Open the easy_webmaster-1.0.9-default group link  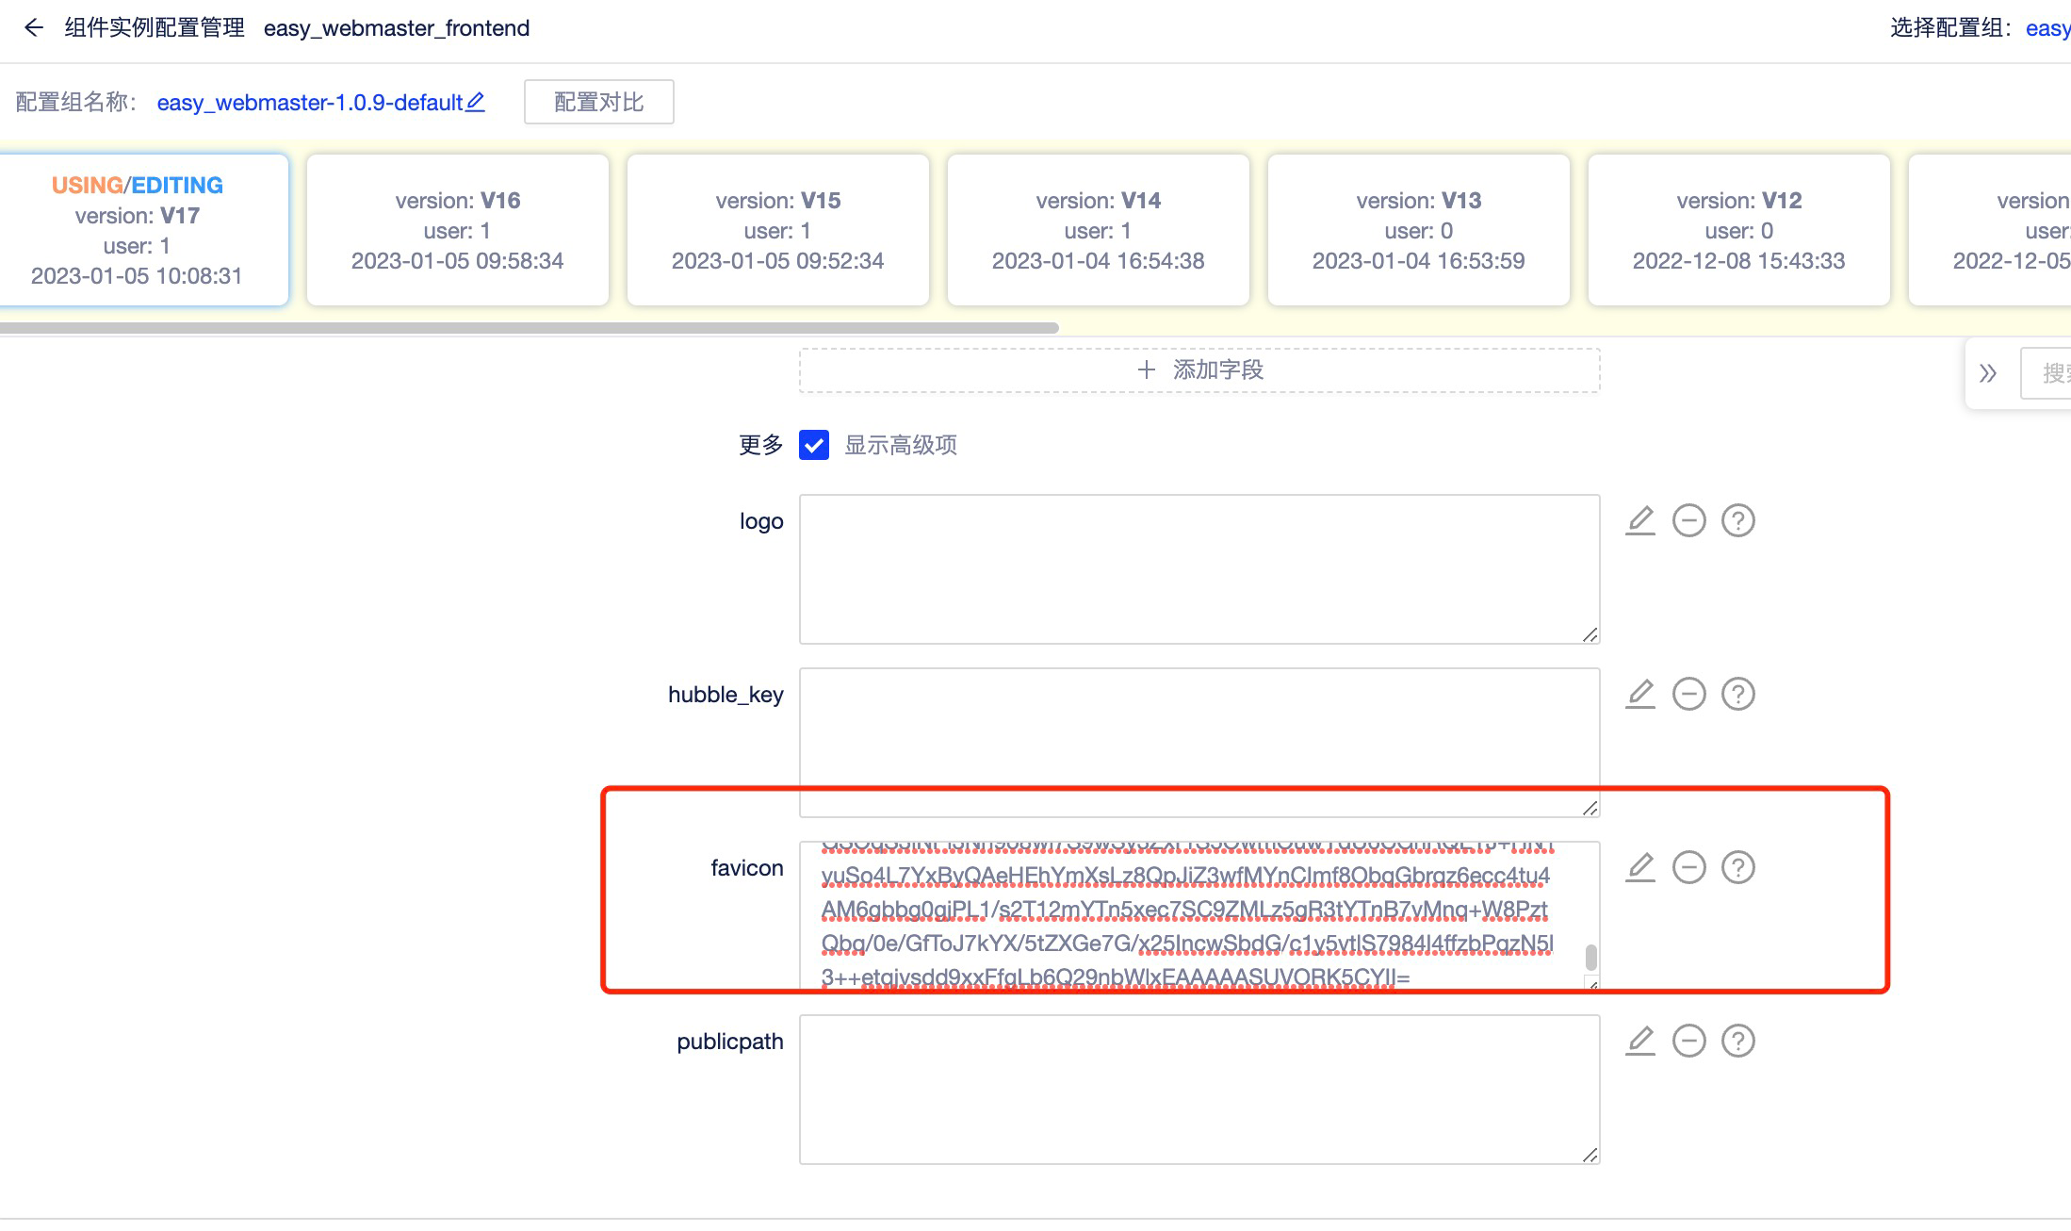pos(311,103)
